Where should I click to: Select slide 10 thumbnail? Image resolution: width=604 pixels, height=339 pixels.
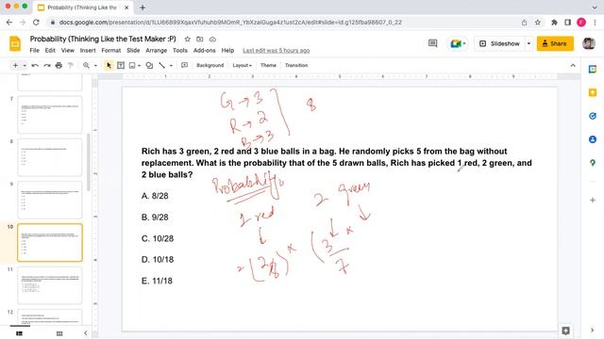[x=50, y=243]
